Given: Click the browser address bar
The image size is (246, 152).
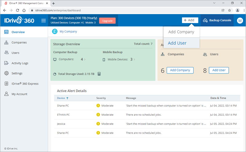Looking at the screenshot, I should (124, 10).
